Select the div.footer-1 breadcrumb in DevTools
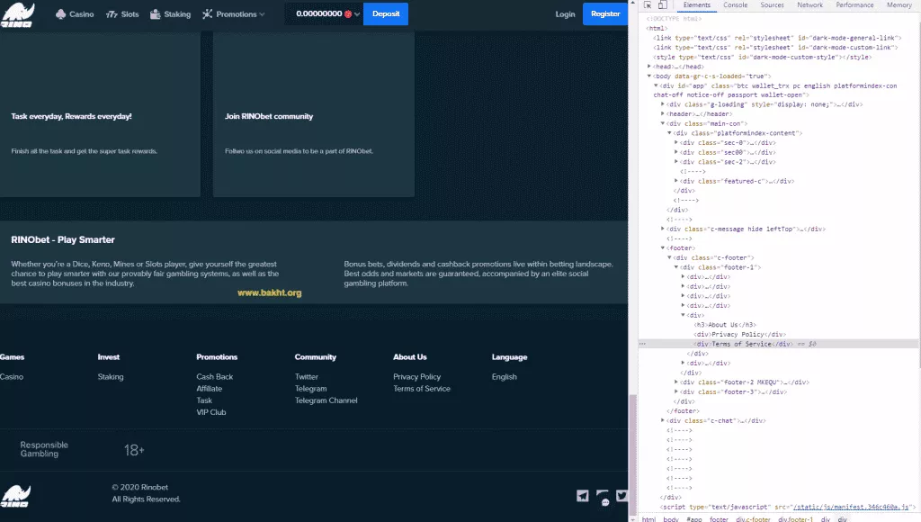 795,518
